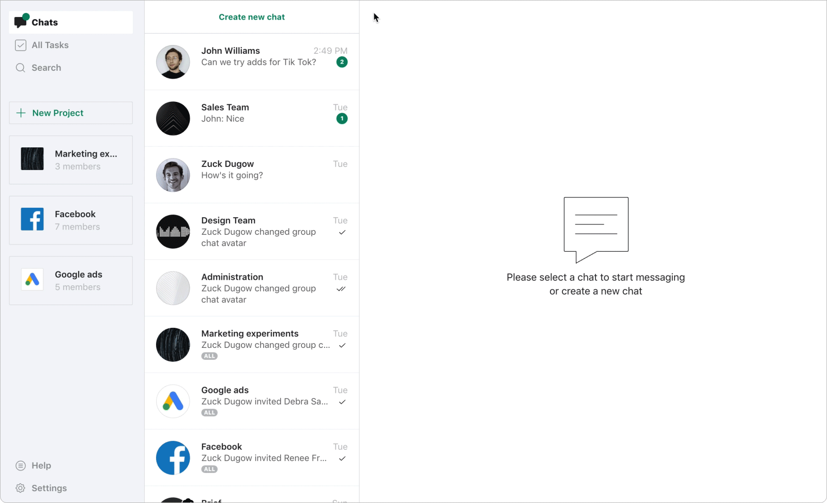Click the Sales Team avatar
Viewport: 827px width, 503px height.
click(x=173, y=118)
